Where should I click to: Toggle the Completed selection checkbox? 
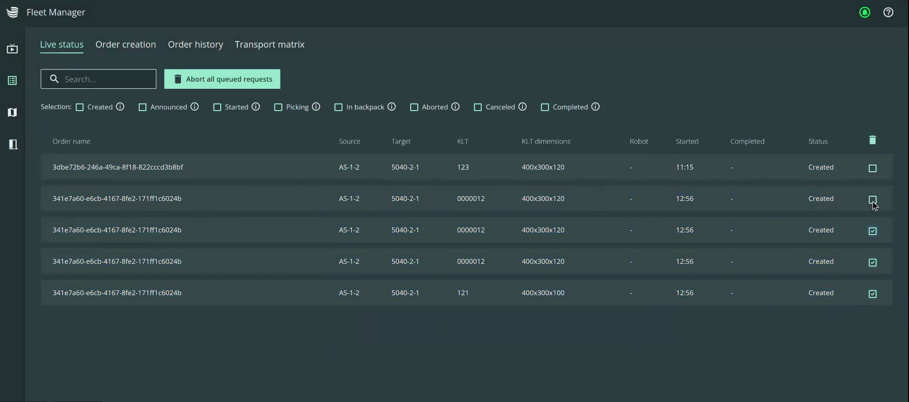coord(545,107)
